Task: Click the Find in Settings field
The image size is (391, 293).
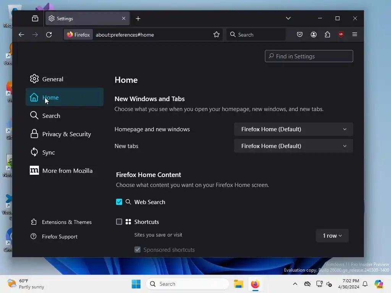Action: click(309, 56)
